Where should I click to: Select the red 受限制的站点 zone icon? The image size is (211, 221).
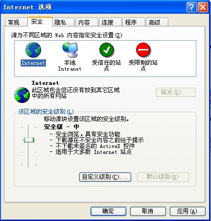143,50
